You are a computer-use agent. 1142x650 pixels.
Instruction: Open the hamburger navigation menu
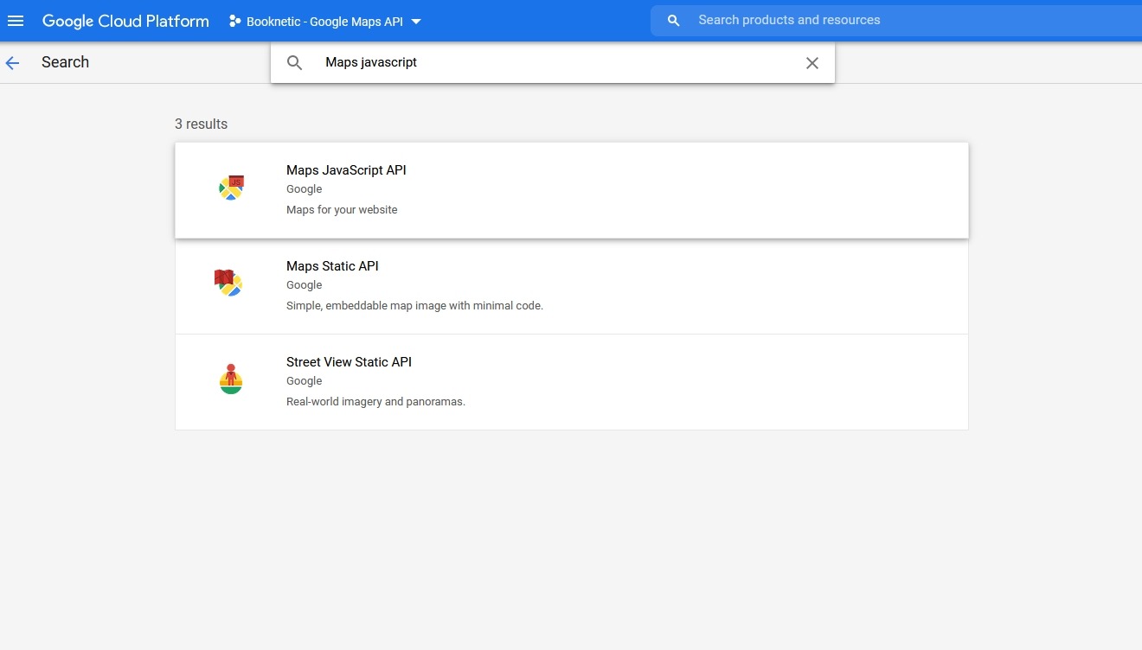(16, 21)
